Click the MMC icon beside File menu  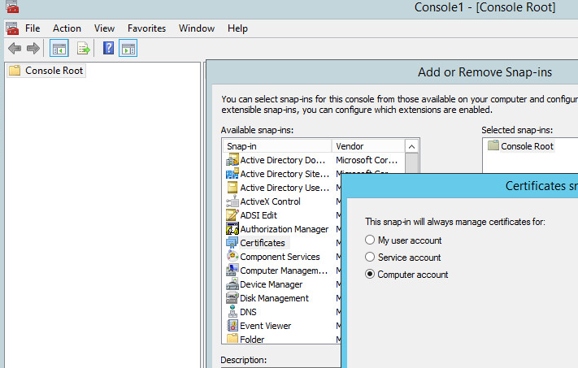[12, 28]
